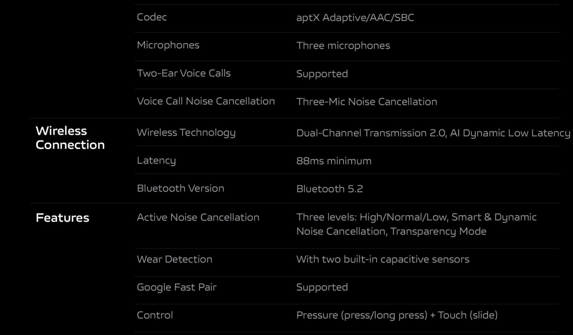Click the Wireless Connection section heading
Screen dimensions: 573x335
pyautogui.click(x=70, y=138)
